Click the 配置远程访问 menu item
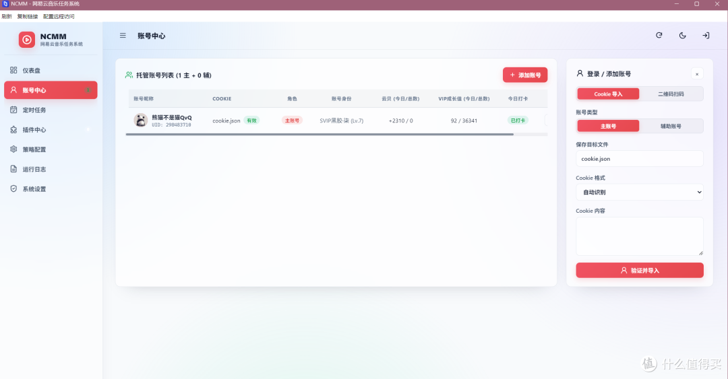Screen dimensions: 728x379 59,16
